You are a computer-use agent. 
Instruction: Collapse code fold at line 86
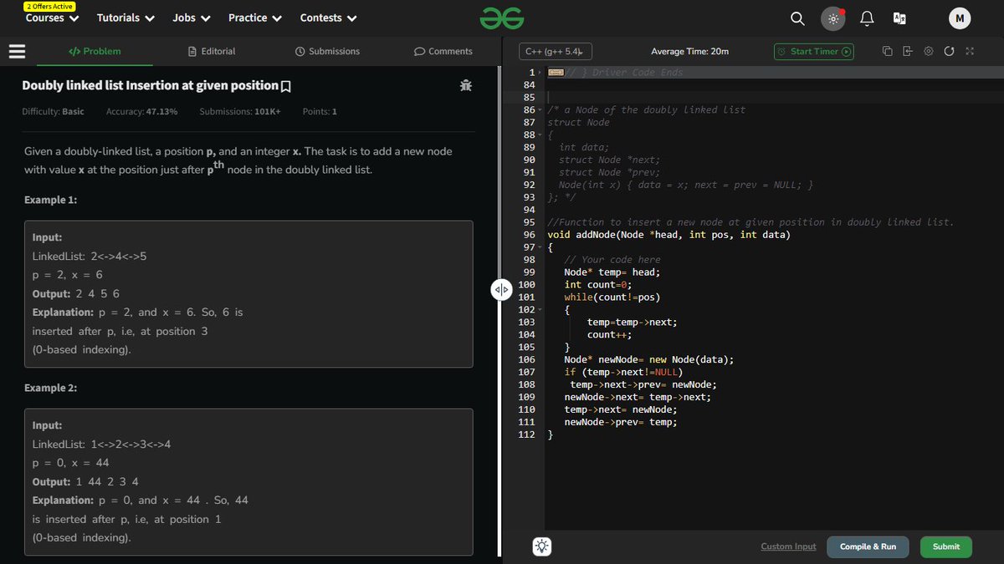click(540, 110)
